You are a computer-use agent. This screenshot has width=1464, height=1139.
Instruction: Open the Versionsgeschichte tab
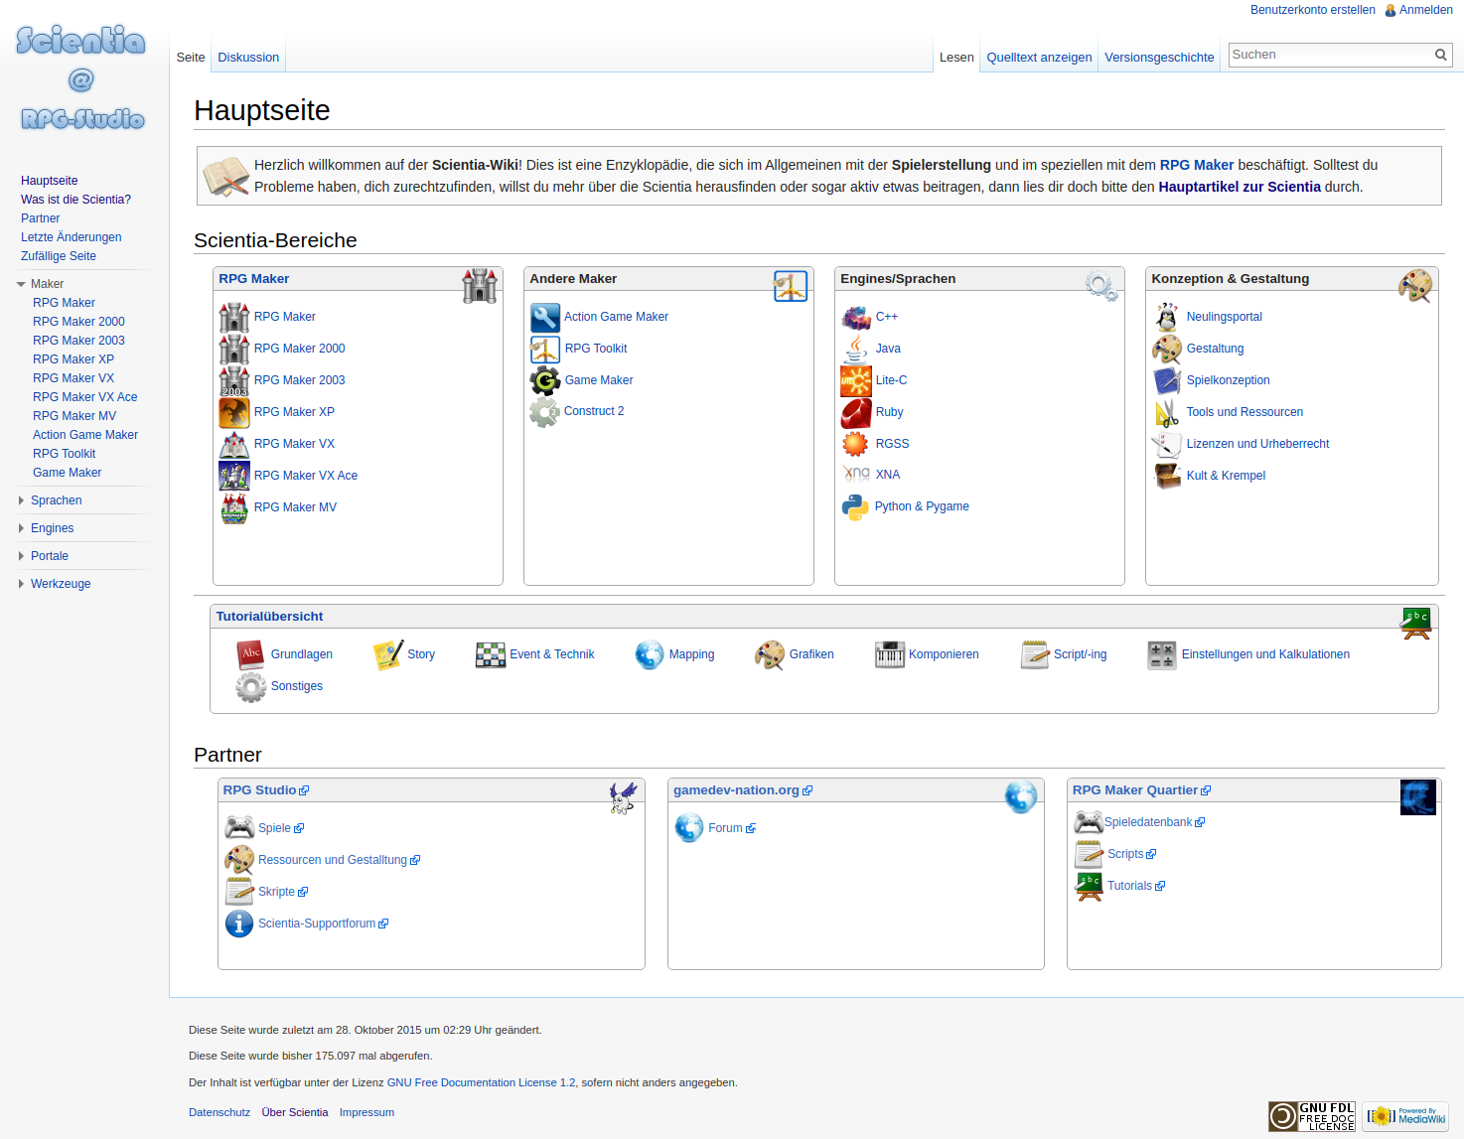(1159, 58)
